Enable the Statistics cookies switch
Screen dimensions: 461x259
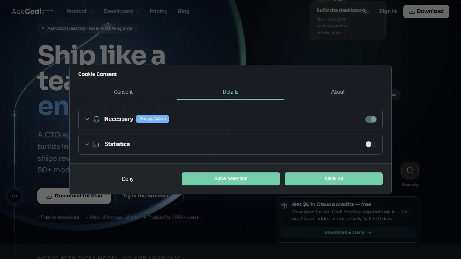coord(371,144)
